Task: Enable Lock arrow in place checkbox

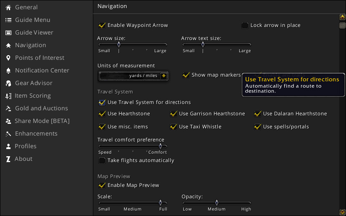Action: point(245,25)
